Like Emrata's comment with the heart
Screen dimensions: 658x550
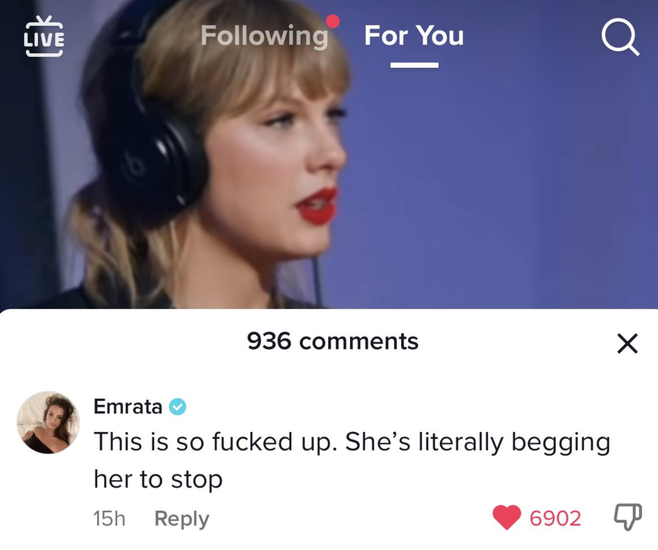point(506,517)
